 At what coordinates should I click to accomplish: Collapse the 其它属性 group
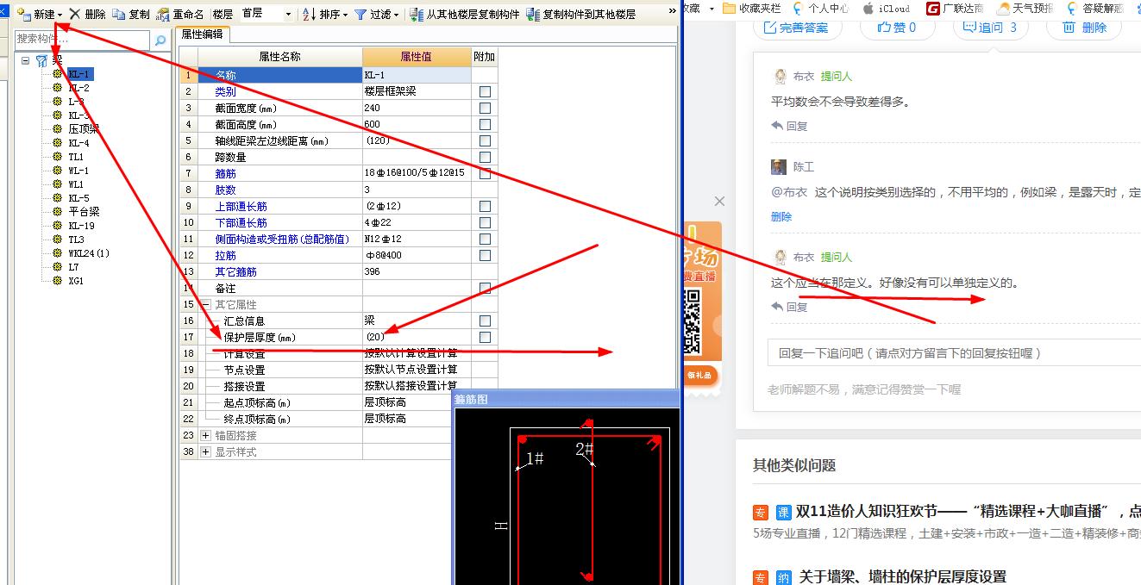tap(206, 304)
